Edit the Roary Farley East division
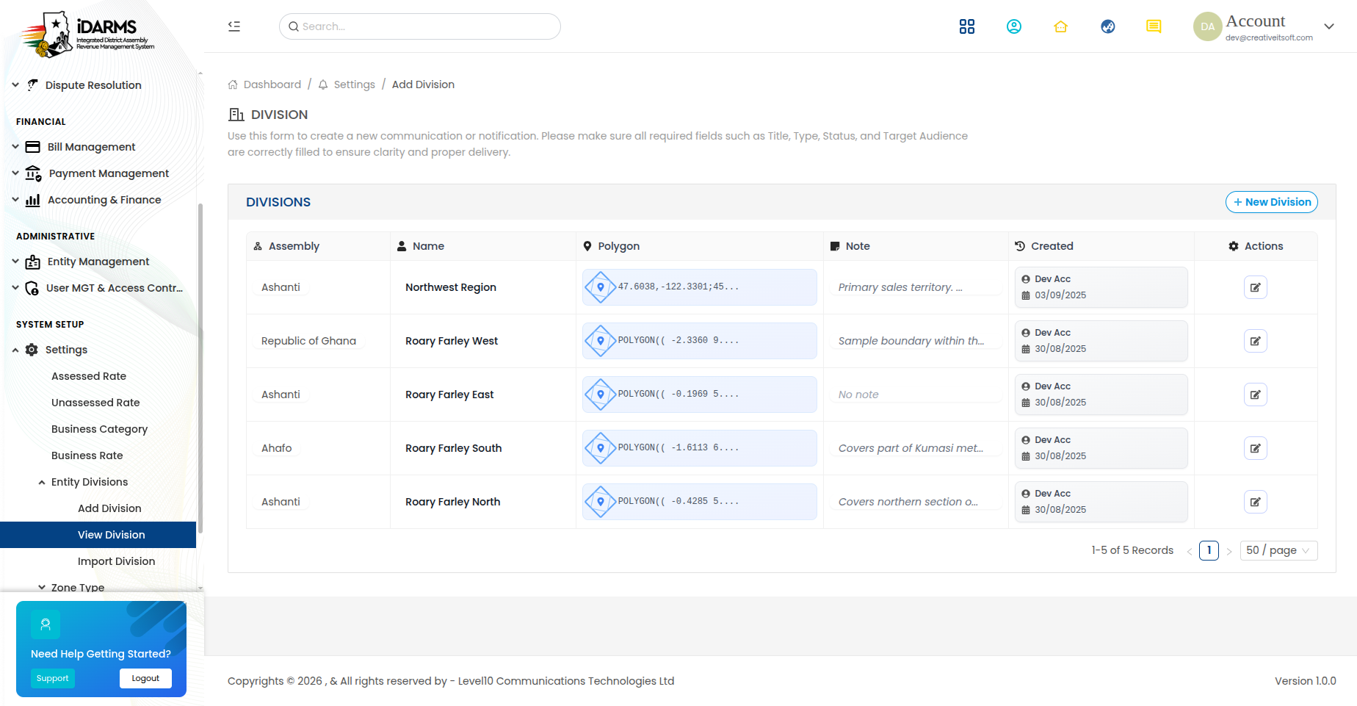Image resolution: width=1357 pixels, height=706 pixels. click(x=1256, y=395)
